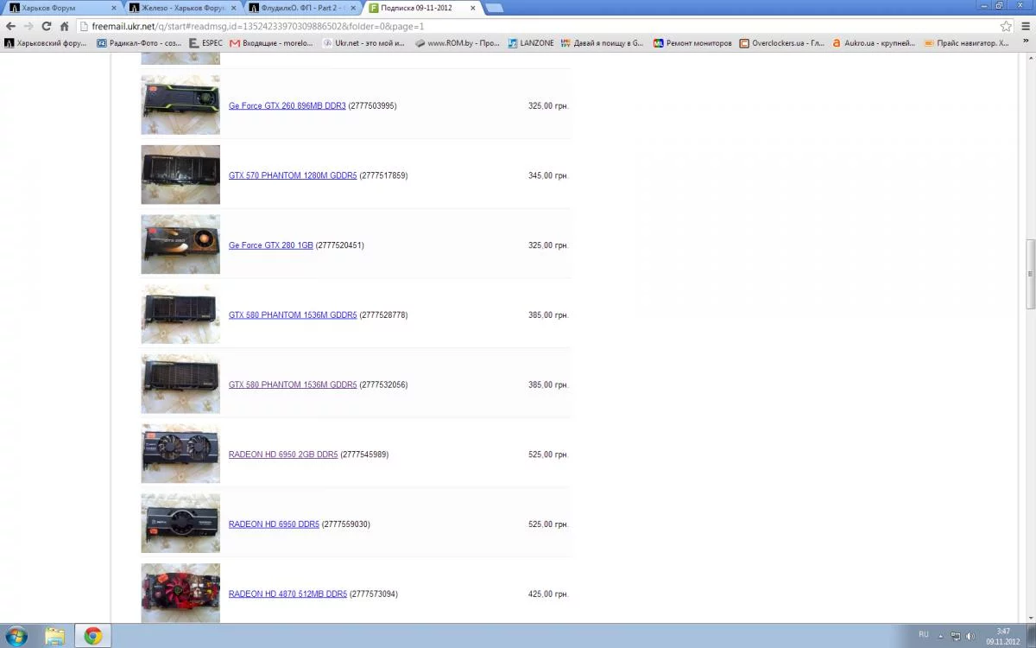Open the Chrome wrench settings menu
Image resolution: width=1036 pixels, height=648 pixels.
pyautogui.click(x=1025, y=26)
